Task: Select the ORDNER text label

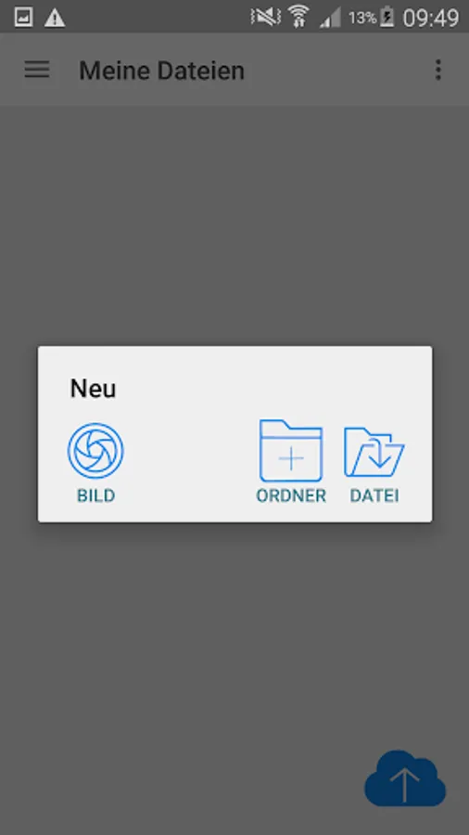Action: coord(291,495)
